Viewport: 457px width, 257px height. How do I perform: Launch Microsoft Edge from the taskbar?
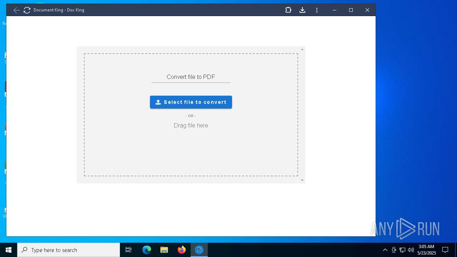point(147,250)
